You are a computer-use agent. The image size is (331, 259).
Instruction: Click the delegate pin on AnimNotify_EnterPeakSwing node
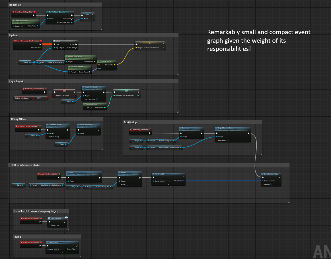pyautogui.click(x=40, y=126)
